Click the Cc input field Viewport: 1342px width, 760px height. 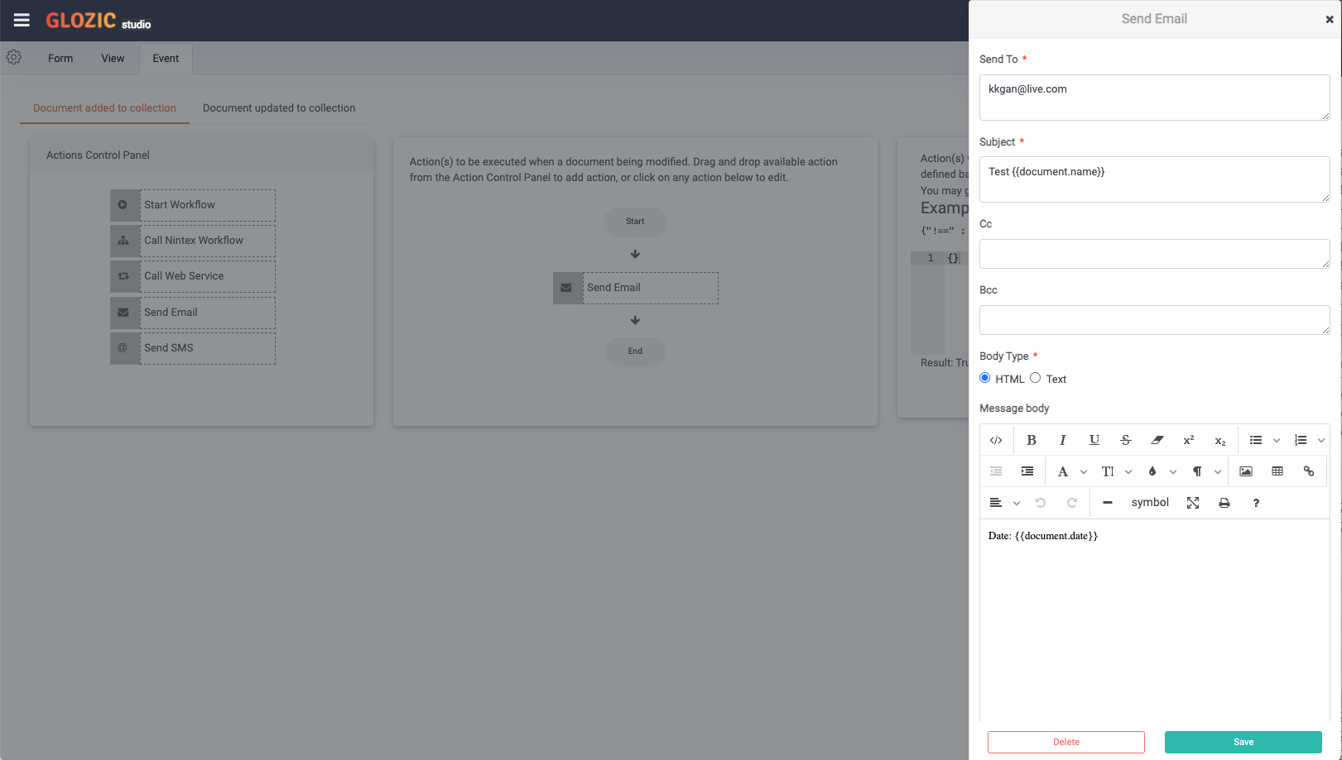click(1154, 254)
